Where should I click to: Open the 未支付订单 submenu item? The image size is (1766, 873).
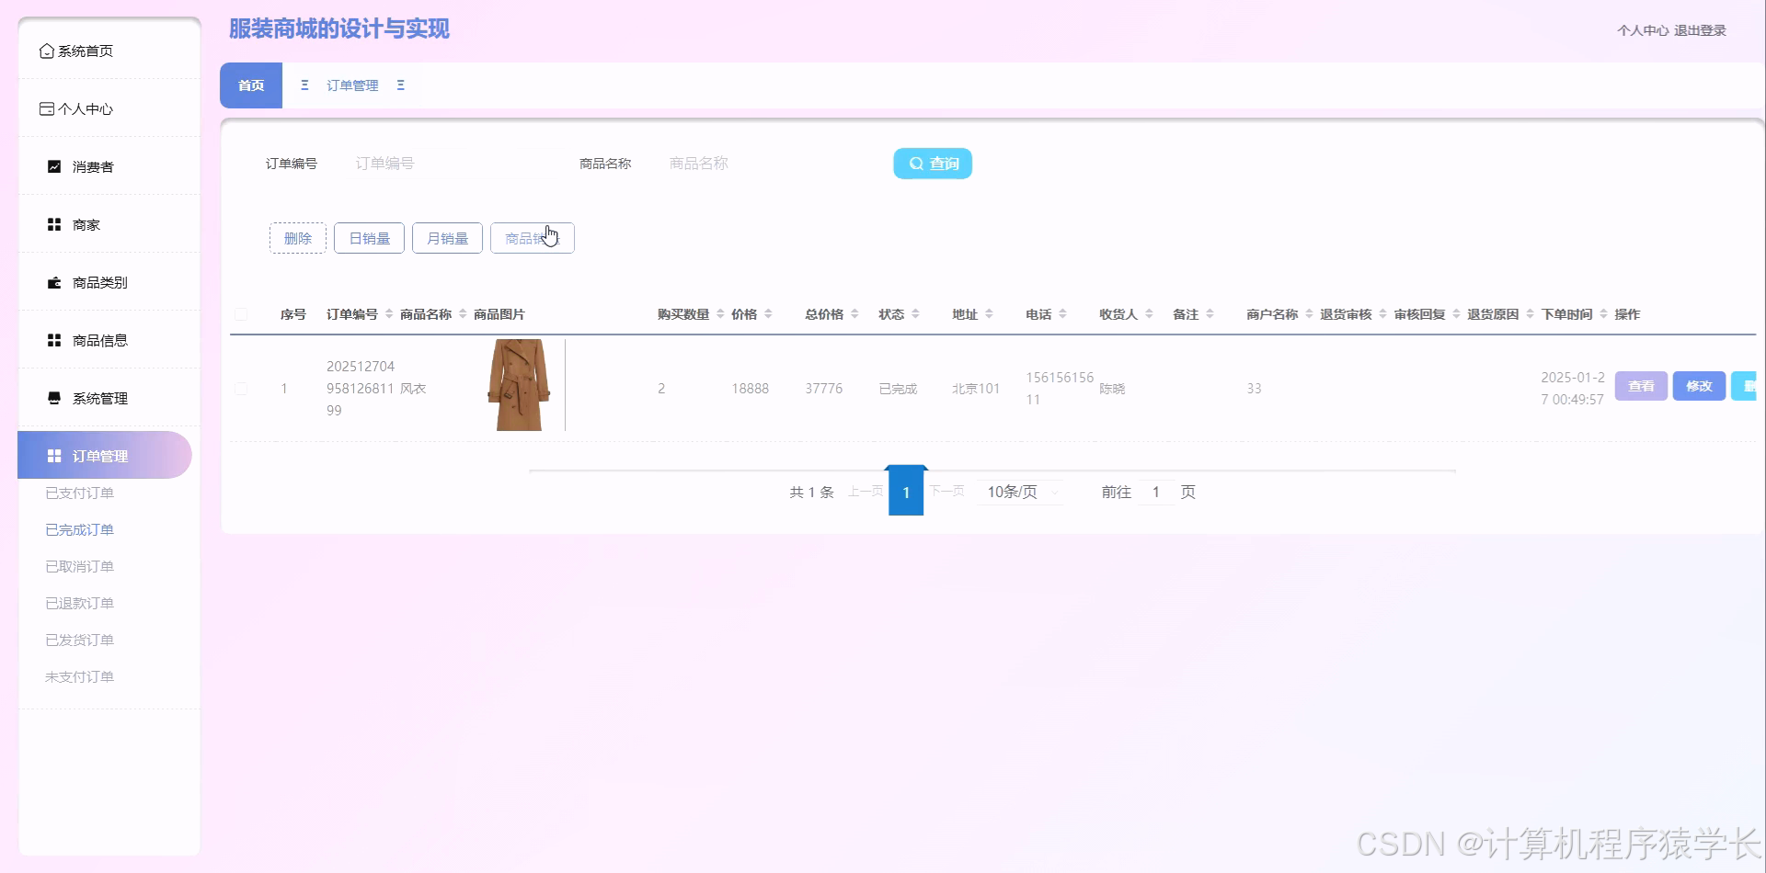[x=80, y=677]
